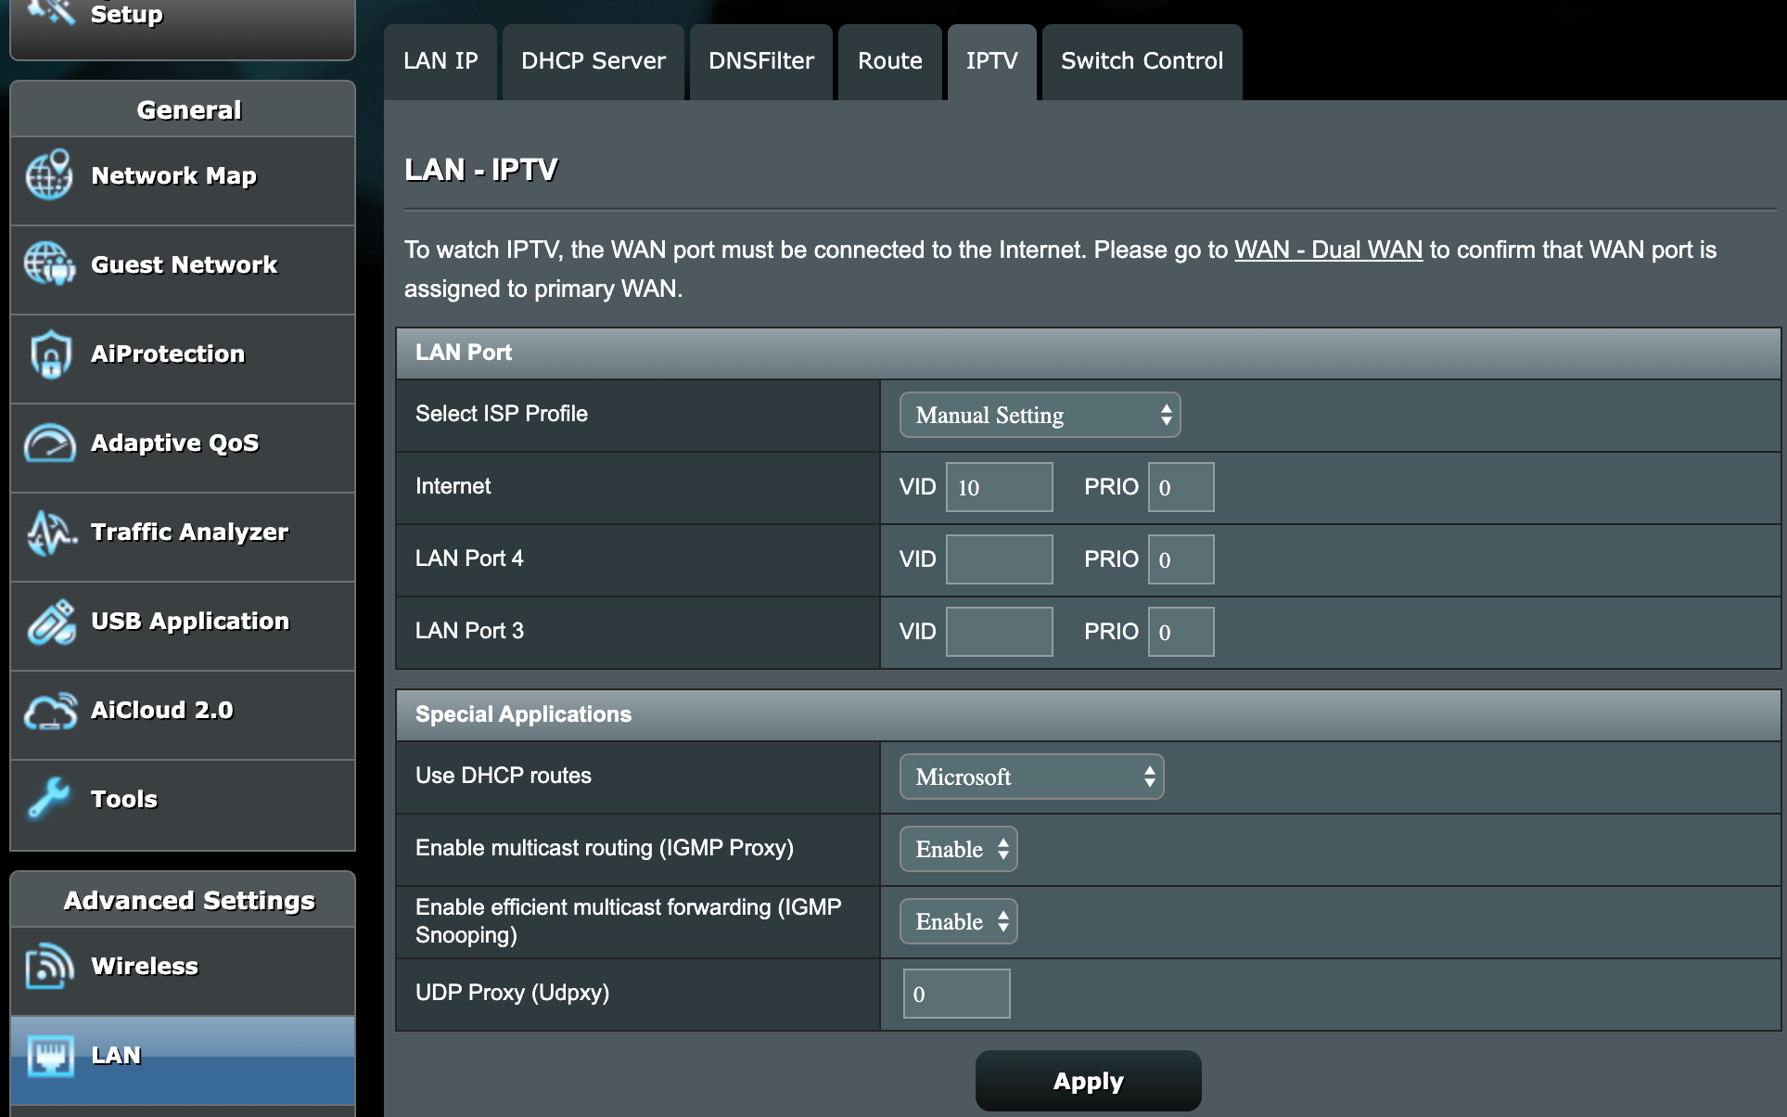Open the Switch Control tab
This screenshot has height=1117, width=1787.
tap(1142, 61)
